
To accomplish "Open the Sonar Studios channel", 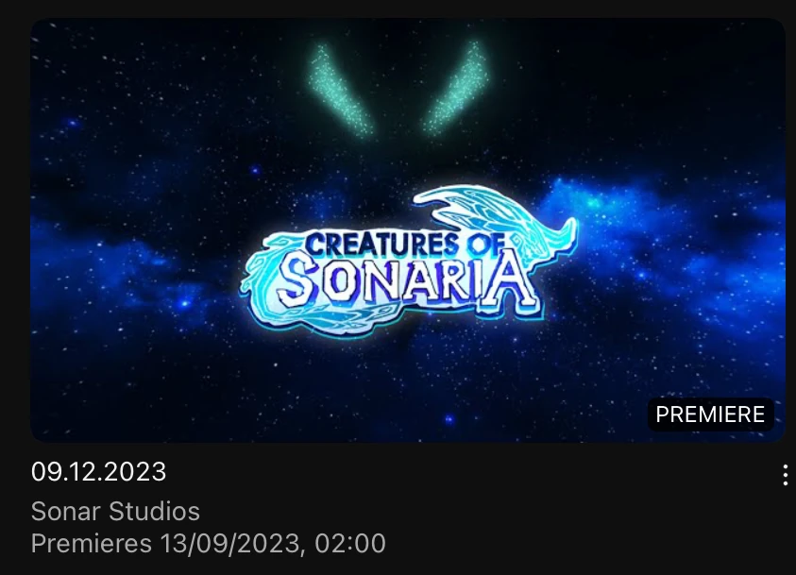I will click(x=115, y=511).
